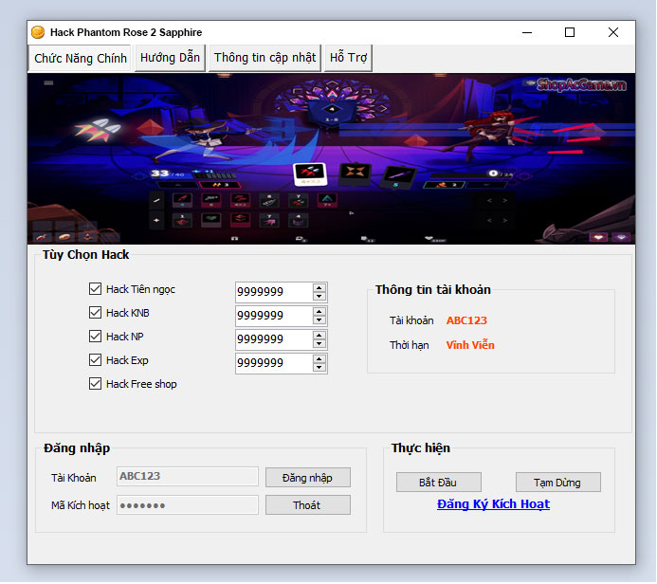
Task: Open the Hỗ Trợ tab
Action: click(348, 58)
